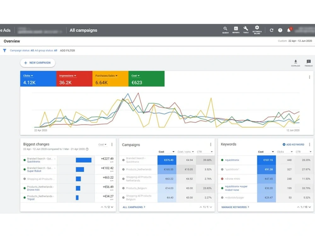
Task: Go to next page of Campaigns card
Action: pos(211,207)
